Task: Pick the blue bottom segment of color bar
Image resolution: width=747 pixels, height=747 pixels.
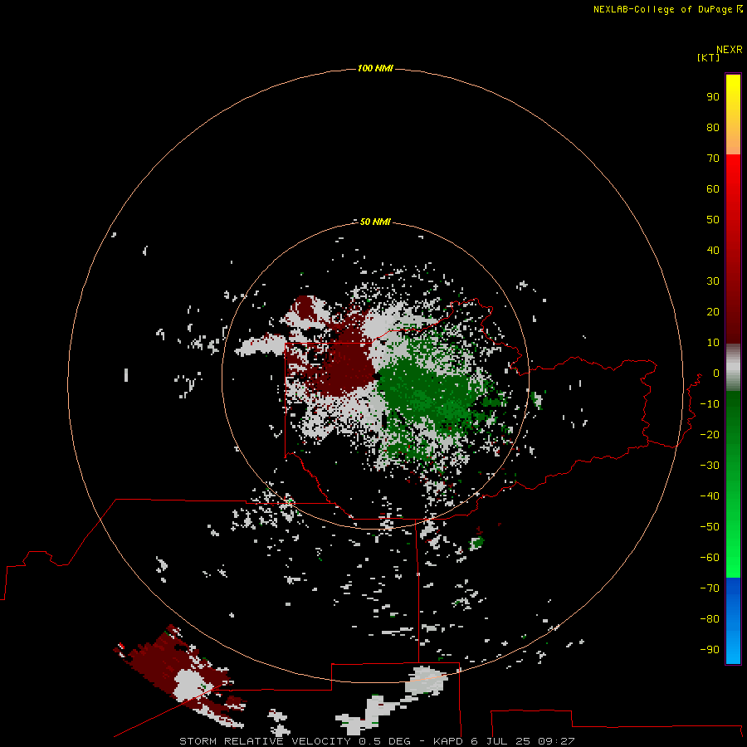Action: [733, 621]
